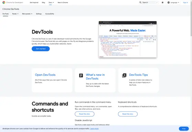Toggle the light/dark theme sun icon
The image size is (192, 132).
tap(162, 2)
